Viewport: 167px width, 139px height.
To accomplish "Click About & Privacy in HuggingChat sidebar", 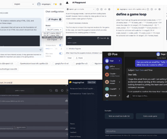I will click(75, 136).
